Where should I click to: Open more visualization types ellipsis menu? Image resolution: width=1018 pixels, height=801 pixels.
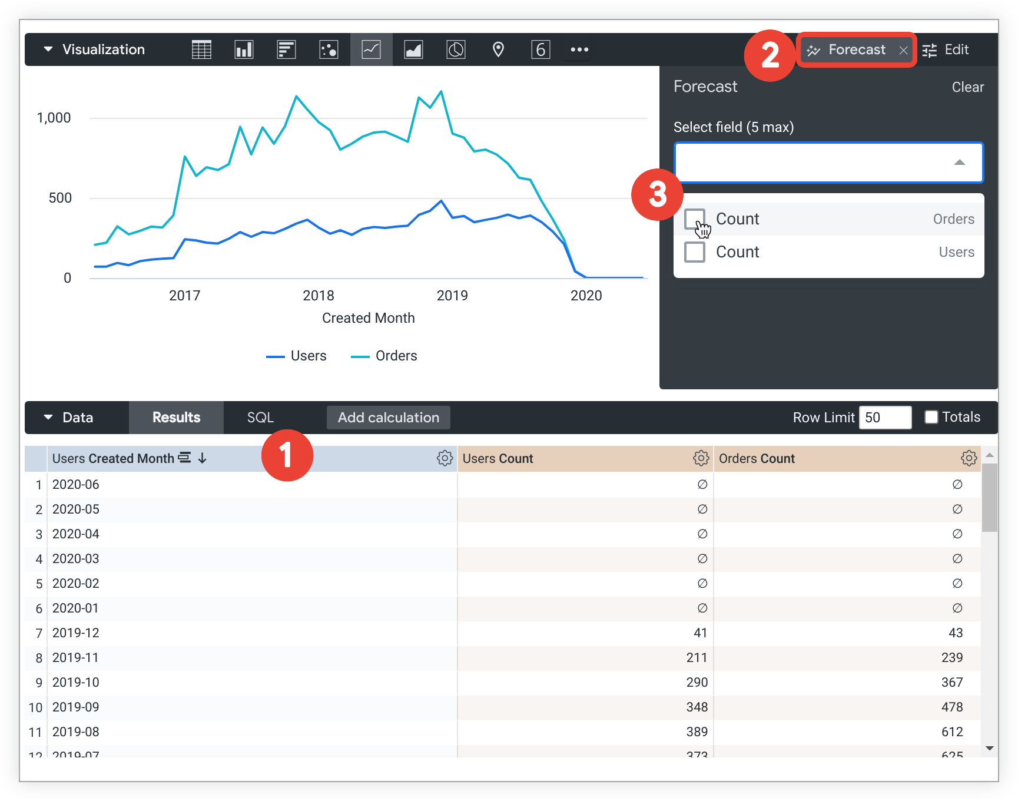(x=579, y=50)
